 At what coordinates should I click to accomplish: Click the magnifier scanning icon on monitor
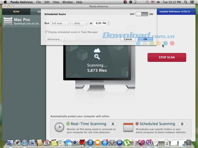(x=97, y=57)
